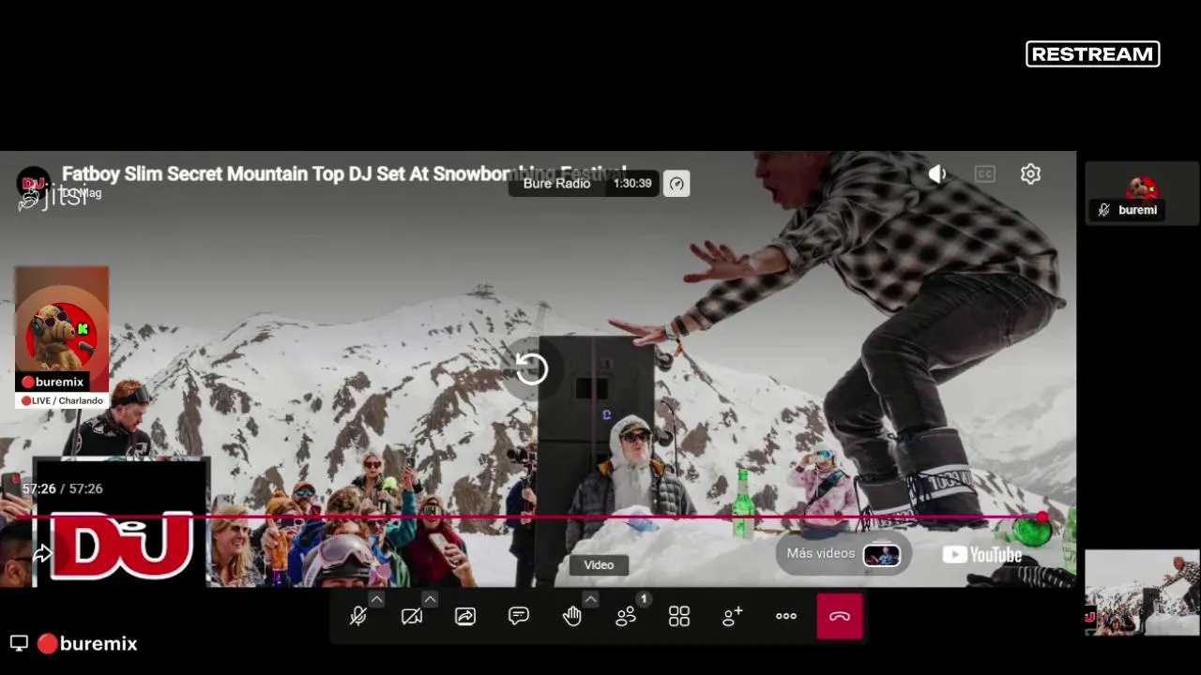Invite people to the meeting
The image size is (1201, 675).
[733, 616]
